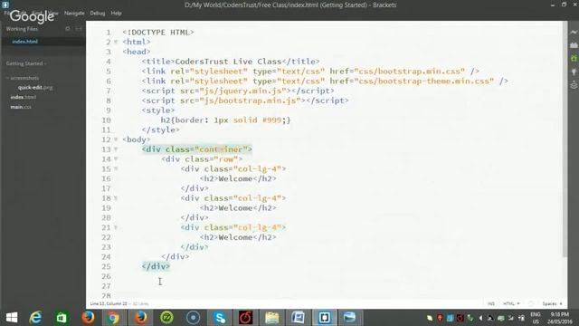Click css/bootstrap.min.css href on line 5
Screen dimensions: 579x326
(x=409, y=72)
